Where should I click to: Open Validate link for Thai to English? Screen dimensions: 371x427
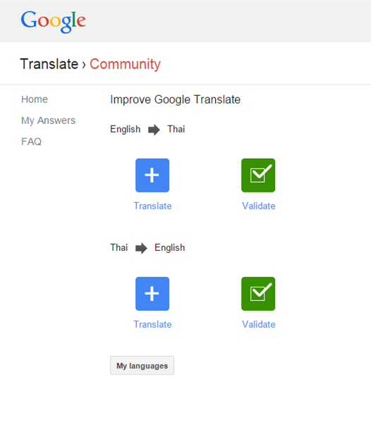259,324
